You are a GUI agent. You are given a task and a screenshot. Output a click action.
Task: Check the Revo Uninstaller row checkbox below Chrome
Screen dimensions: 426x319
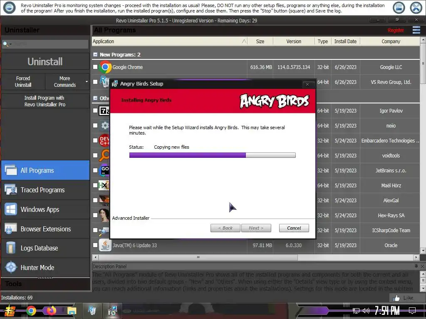[x=95, y=82]
